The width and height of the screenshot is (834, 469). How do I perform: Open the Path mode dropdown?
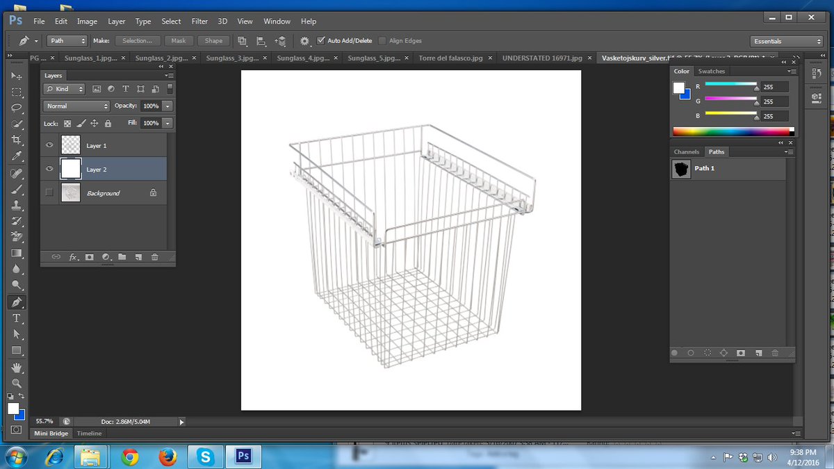(67, 41)
